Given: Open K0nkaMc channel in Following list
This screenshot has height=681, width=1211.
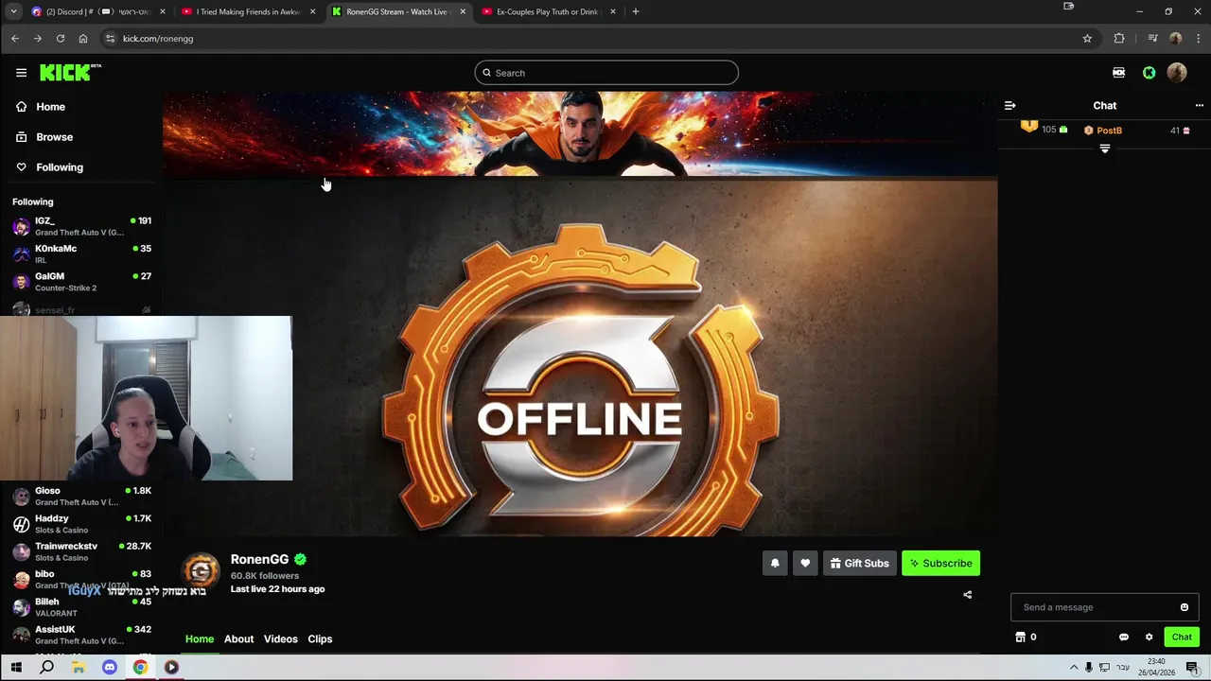Looking at the screenshot, I should [81, 253].
